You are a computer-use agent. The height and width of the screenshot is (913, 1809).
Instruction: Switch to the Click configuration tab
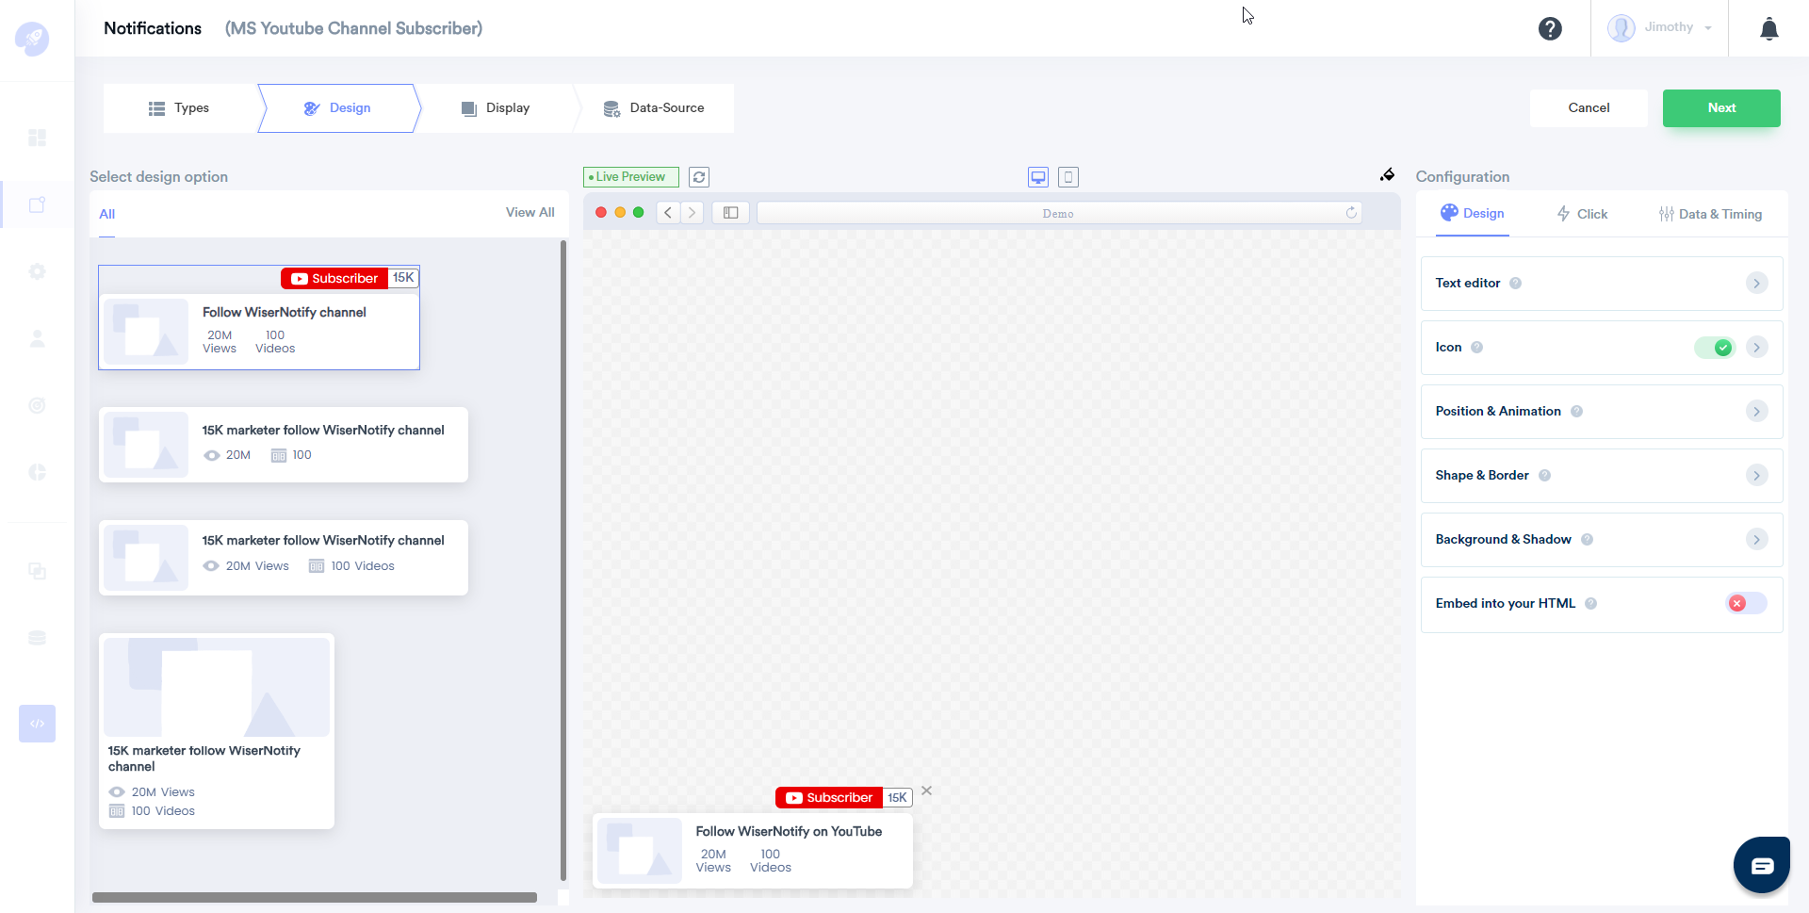click(x=1582, y=214)
